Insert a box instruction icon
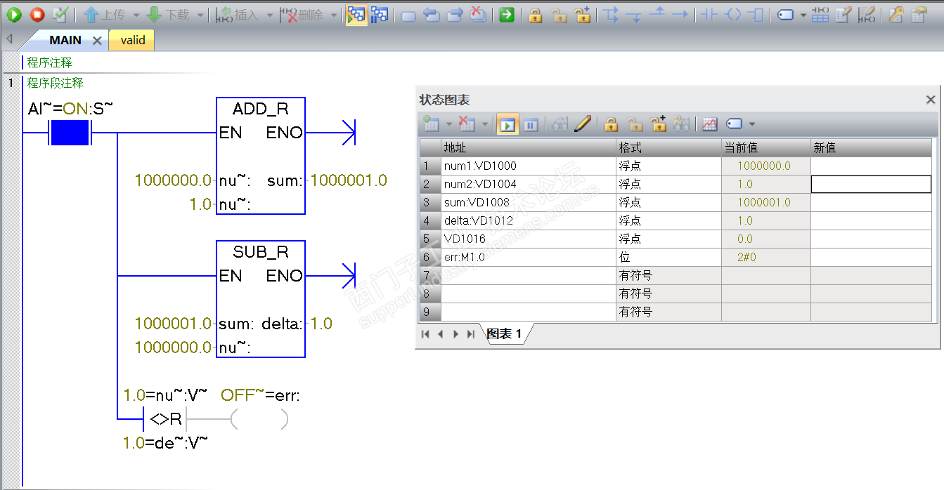This screenshot has height=490, width=944. click(x=755, y=15)
